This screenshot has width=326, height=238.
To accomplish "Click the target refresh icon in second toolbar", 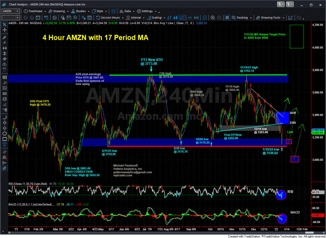I will [x=55, y=18].
